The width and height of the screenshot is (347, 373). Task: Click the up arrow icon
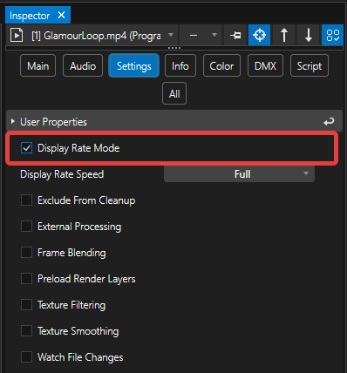click(284, 35)
